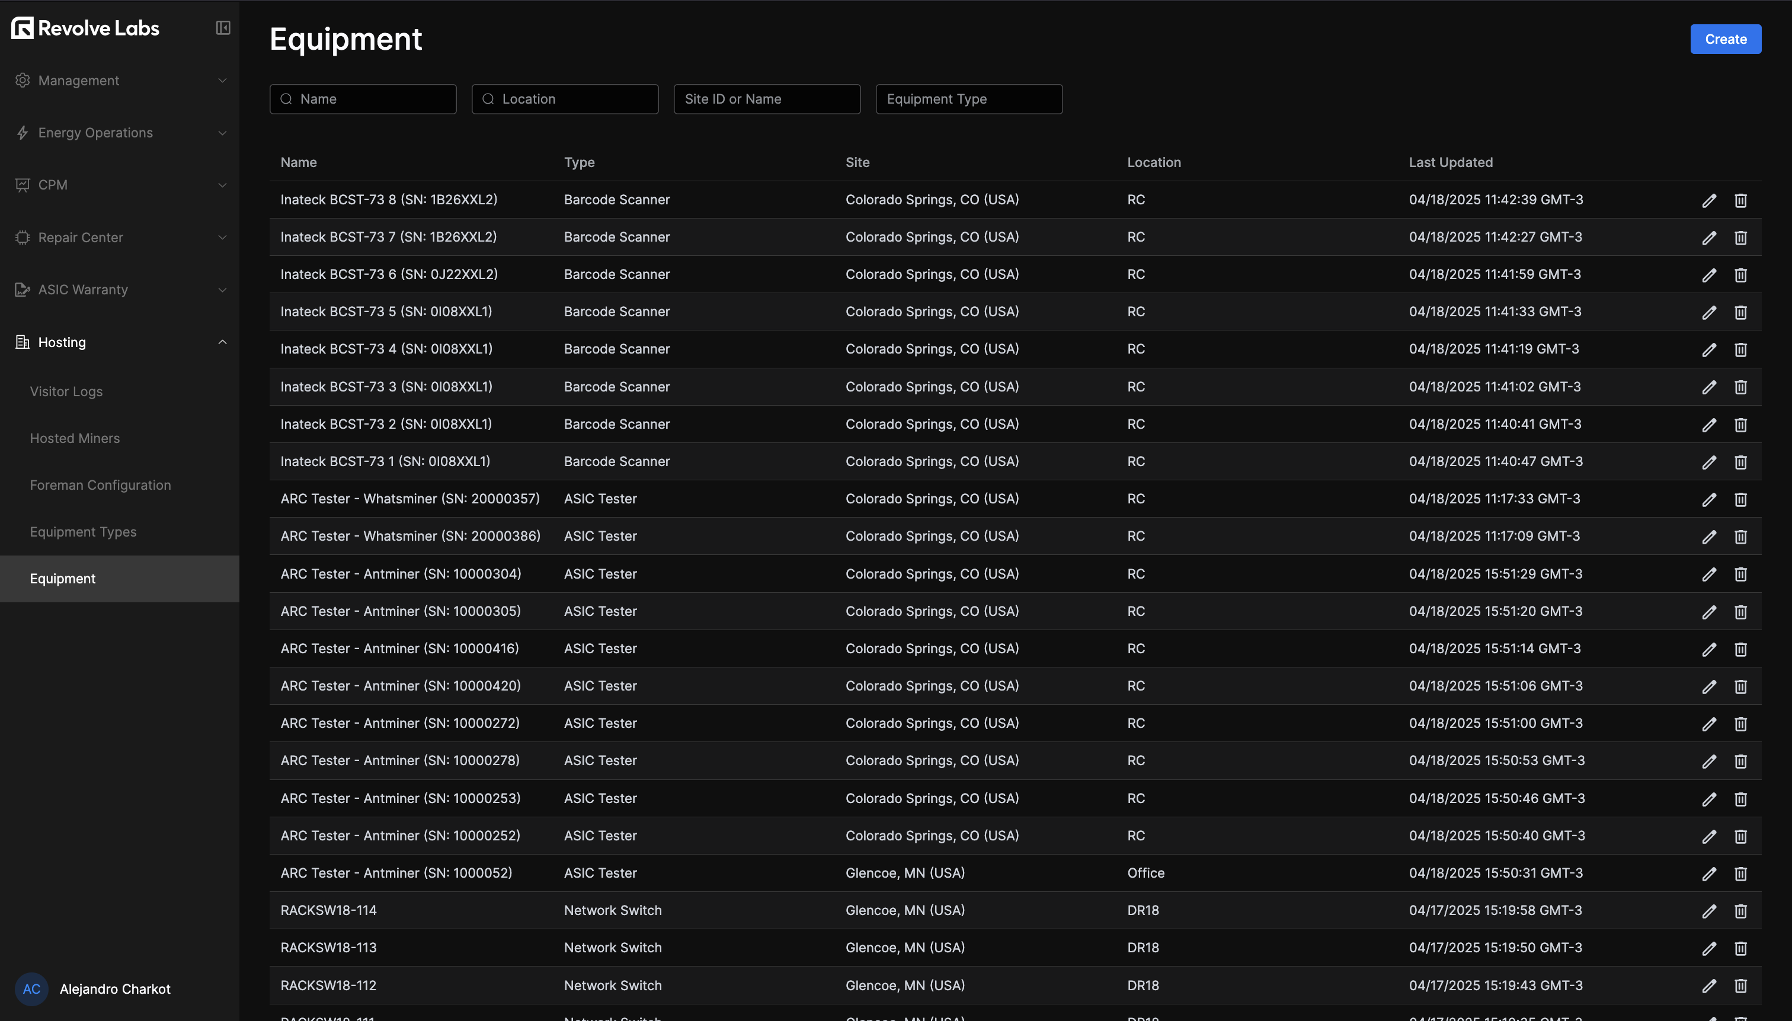Click edit pencil for Inateck BCST-73 8
Screen dimensions: 1792x1021
click(1708, 201)
